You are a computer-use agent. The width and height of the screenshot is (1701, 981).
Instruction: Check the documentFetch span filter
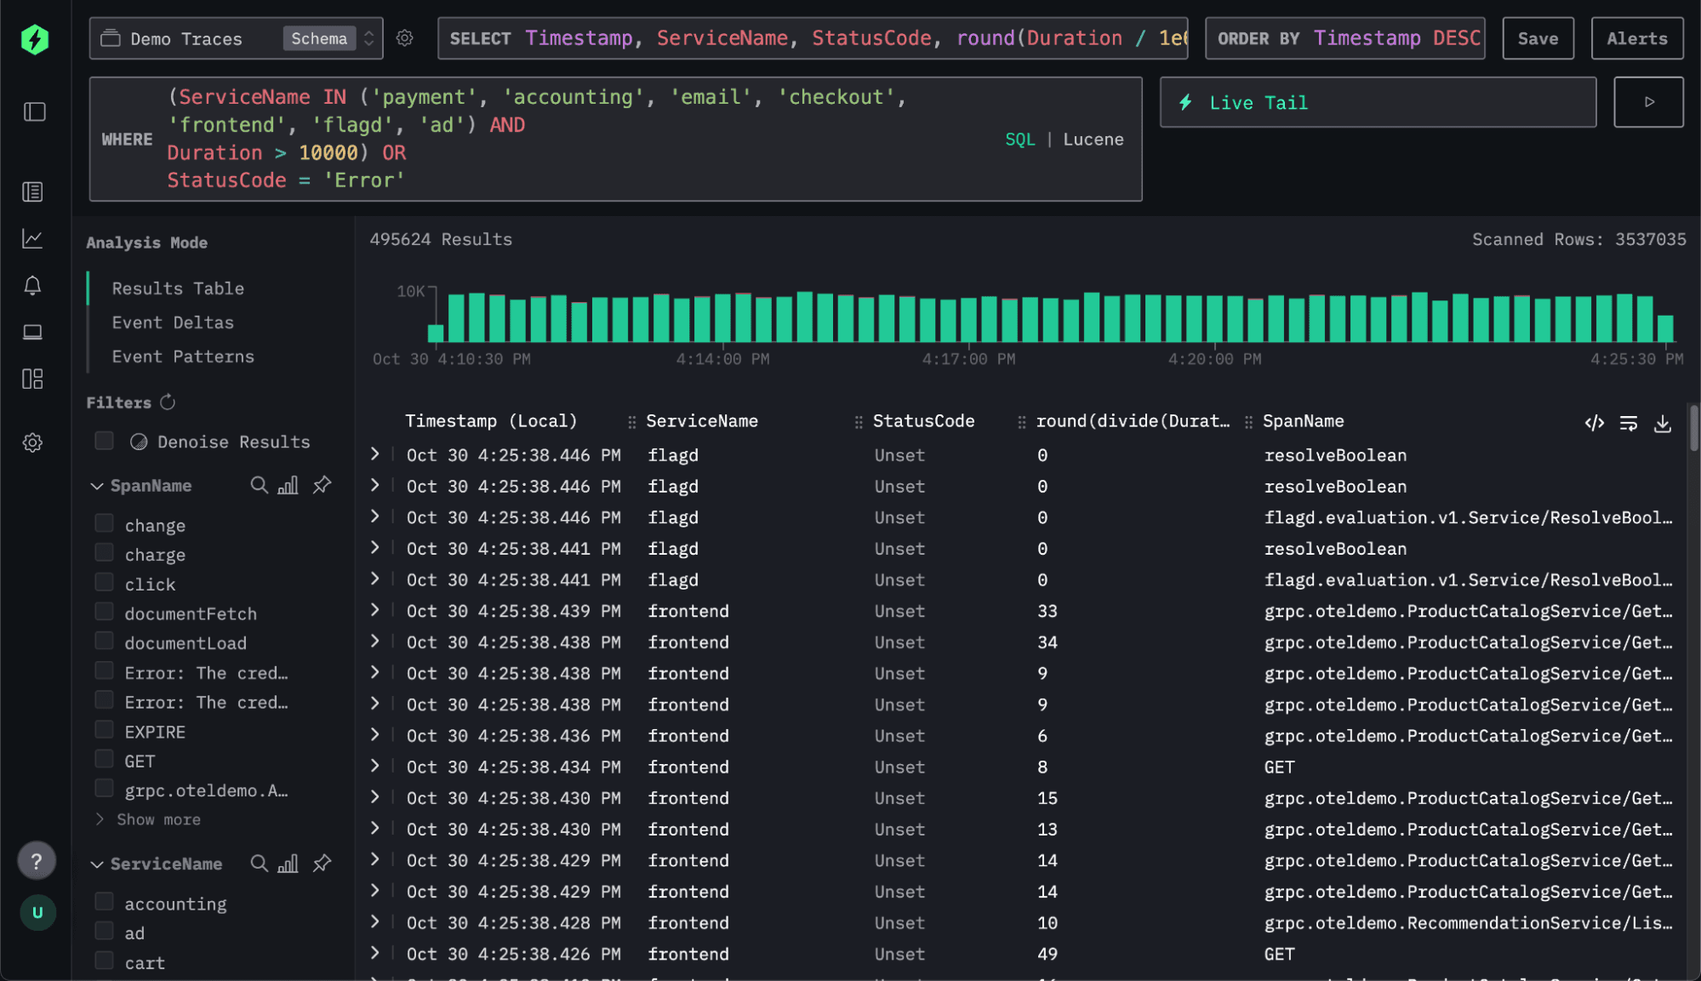tap(104, 611)
